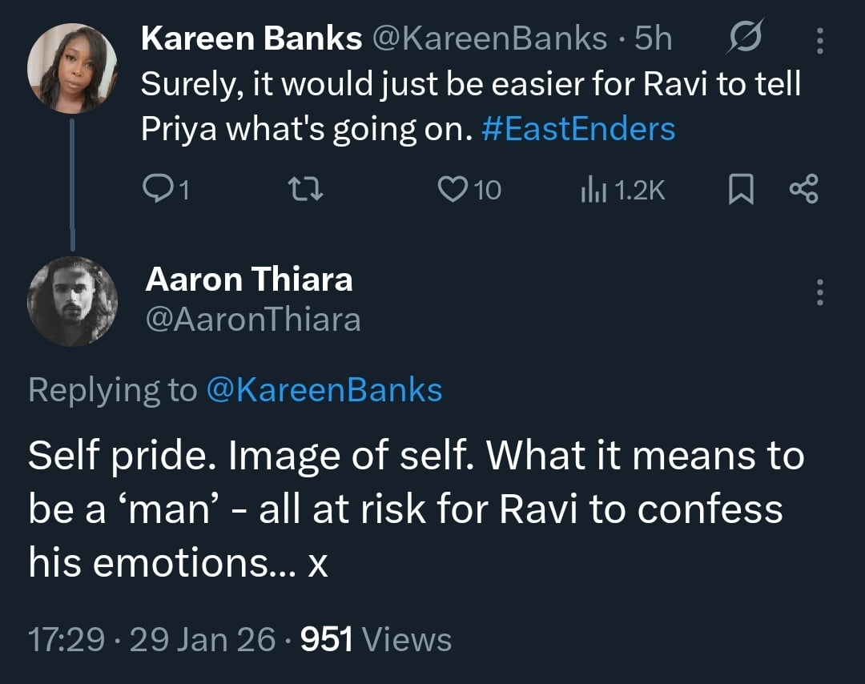Open Kareen Banks' profile picture
This screenshot has height=684, width=865.
[x=72, y=67]
